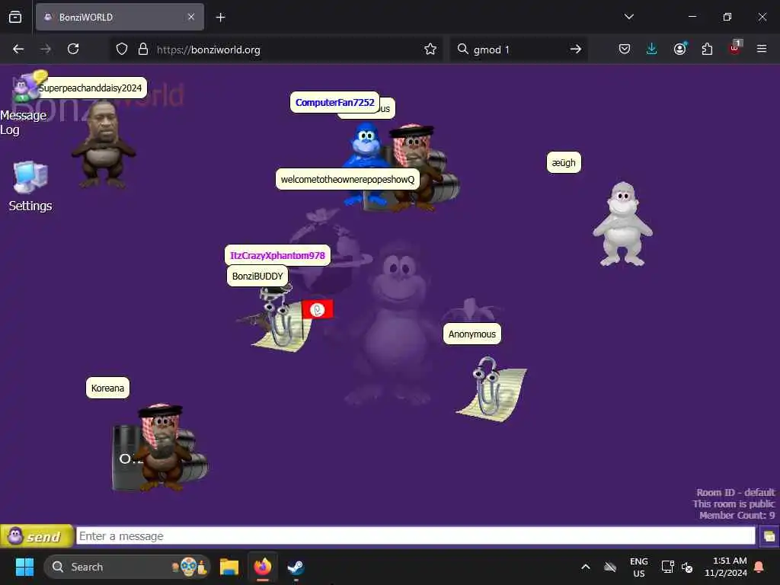Click the ComputerFan7252 name tag
Viewport: 780px width, 585px height.
tap(335, 103)
